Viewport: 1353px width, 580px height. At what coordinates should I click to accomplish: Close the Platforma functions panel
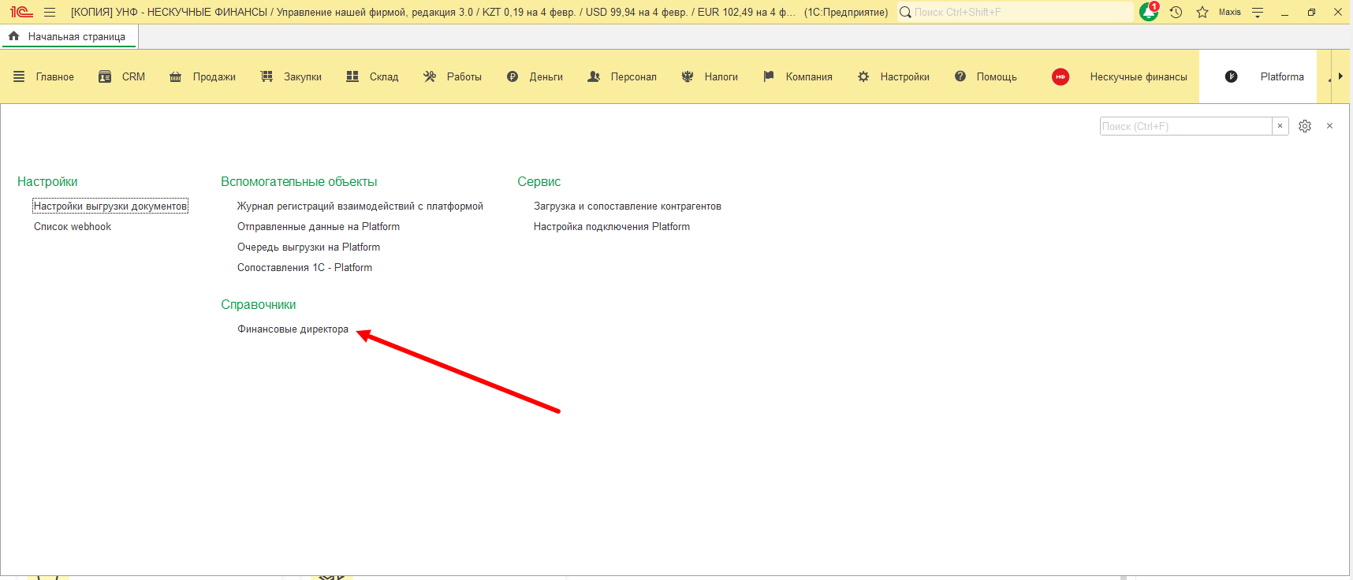pos(1329,126)
